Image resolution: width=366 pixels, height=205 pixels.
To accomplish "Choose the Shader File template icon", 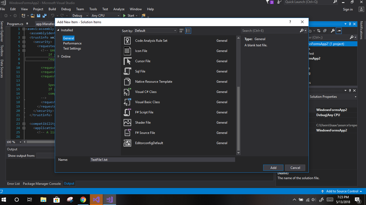I will click(x=127, y=123).
